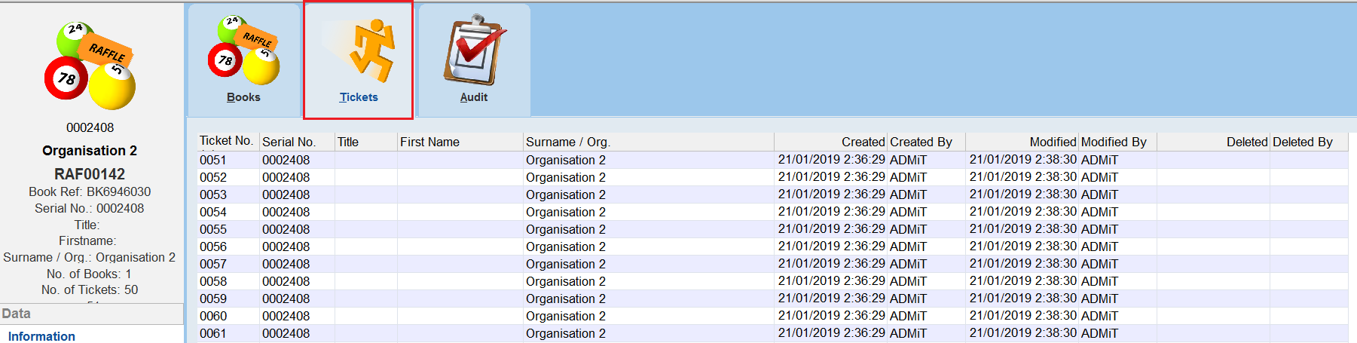
Task: Click Modified date cell in row 0060
Action: click(1022, 316)
